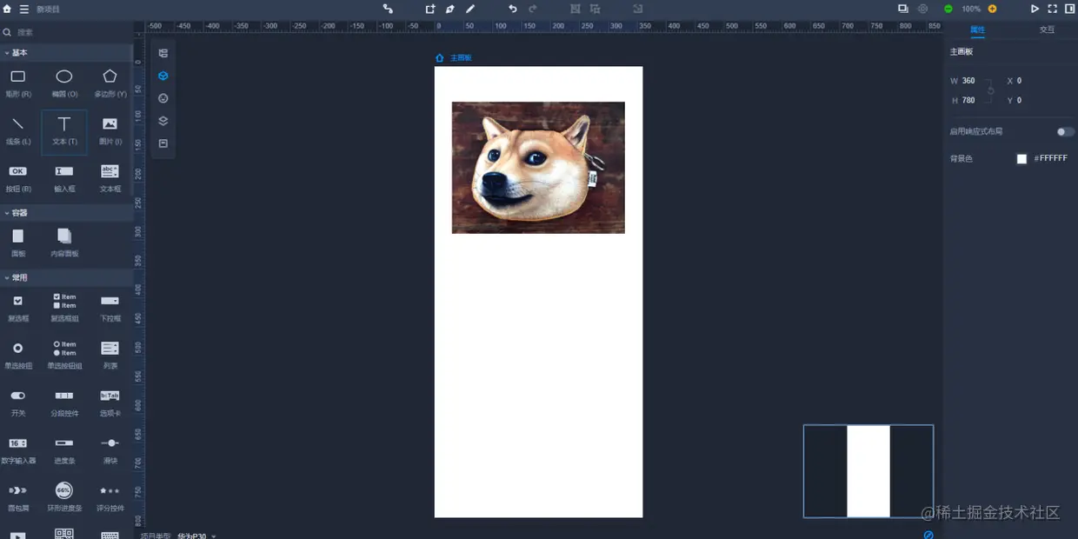
Task: Go to the home icon top-left
Action: [x=8, y=9]
